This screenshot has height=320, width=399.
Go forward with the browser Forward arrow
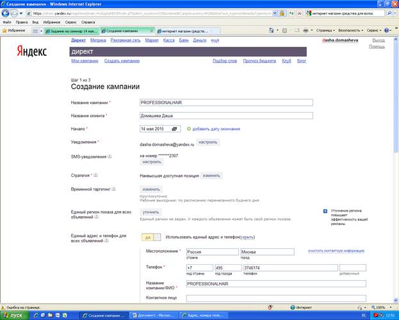(14, 13)
